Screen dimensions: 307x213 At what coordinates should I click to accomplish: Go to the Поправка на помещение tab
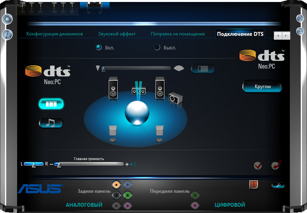[x=178, y=34]
